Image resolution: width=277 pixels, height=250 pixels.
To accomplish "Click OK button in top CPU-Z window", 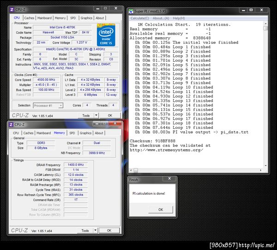I will coord(110,116).
